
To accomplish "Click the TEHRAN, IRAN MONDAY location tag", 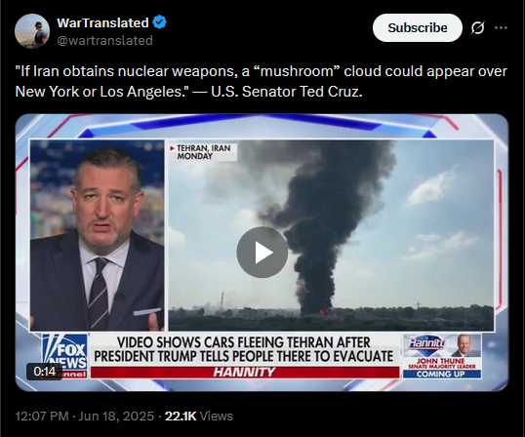I will pyautogui.click(x=203, y=152).
